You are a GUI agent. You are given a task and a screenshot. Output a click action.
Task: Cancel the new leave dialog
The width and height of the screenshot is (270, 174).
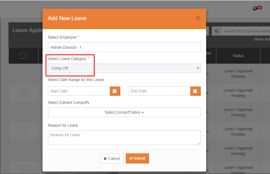112,159
